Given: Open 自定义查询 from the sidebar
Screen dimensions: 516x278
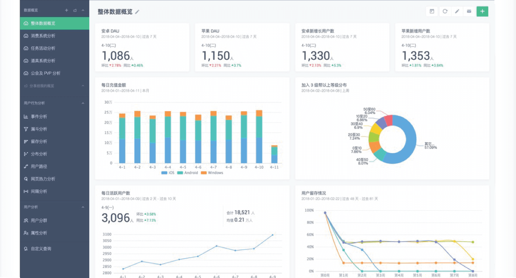Looking at the screenshot, I should click(41, 249).
